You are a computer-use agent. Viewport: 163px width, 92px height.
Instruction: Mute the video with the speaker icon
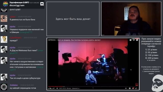click(57, 88)
